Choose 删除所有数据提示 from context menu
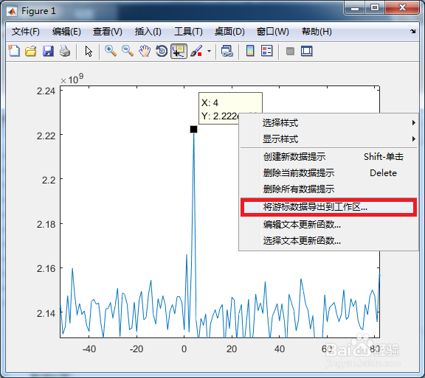The image size is (425, 378). pyautogui.click(x=328, y=189)
